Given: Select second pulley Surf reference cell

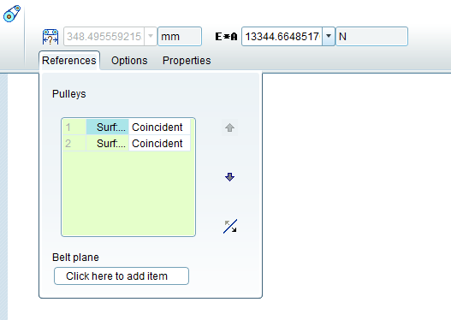Looking at the screenshot, I should (x=107, y=143).
